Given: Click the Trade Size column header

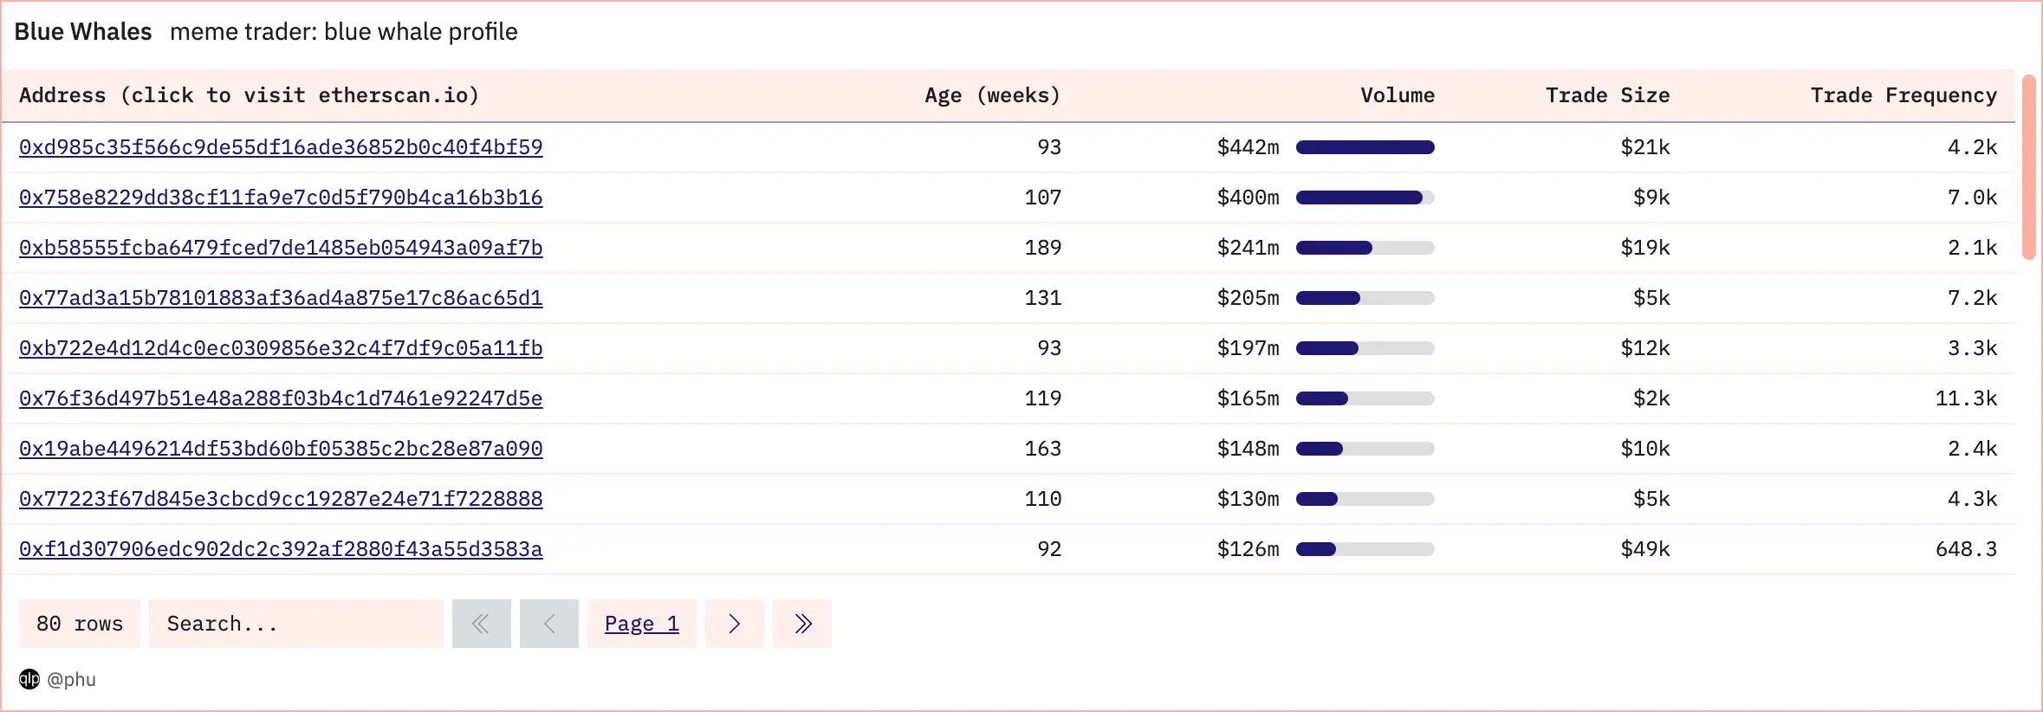Looking at the screenshot, I should [x=1607, y=95].
